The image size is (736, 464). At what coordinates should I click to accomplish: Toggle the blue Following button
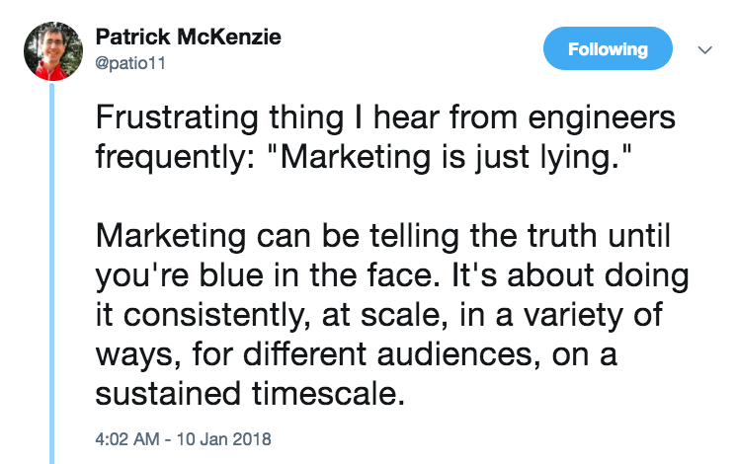(608, 49)
